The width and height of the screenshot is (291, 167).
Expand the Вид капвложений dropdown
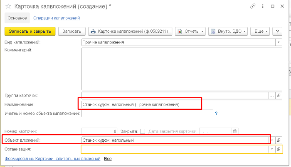278,42
